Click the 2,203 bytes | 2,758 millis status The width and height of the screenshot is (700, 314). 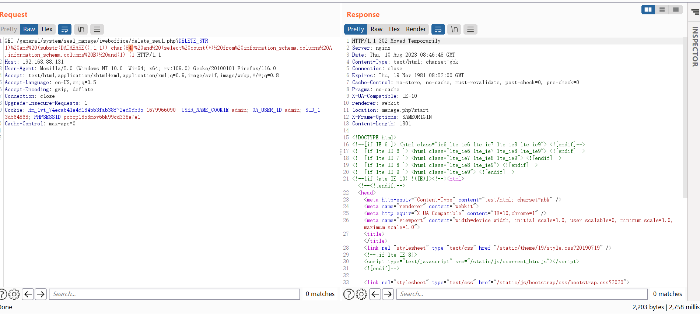[666, 307]
